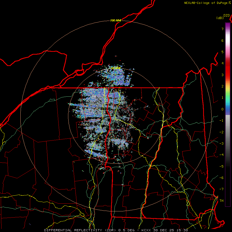Click the -3 dB tick label on the scale
The height and width of the screenshot is (232, 232).
(221, 144)
